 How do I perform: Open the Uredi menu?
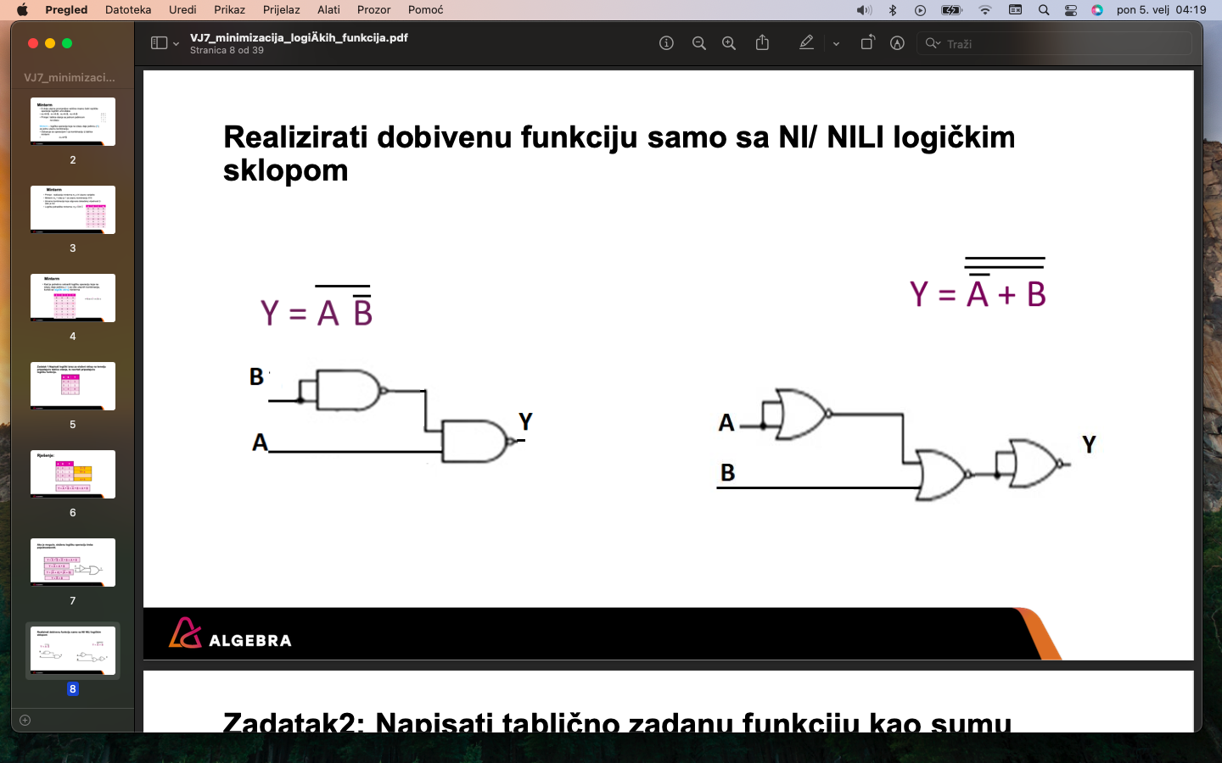(182, 9)
